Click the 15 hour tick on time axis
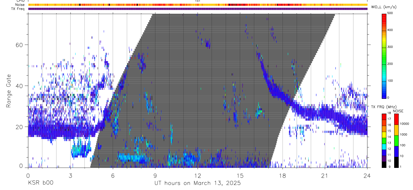This screenshot has height=190, width=413. pos(240,175)
